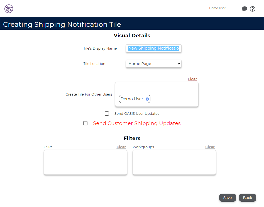
Task: Click inside the CSRs selection box
Action: pyautogui.click(x=85, y=162)
